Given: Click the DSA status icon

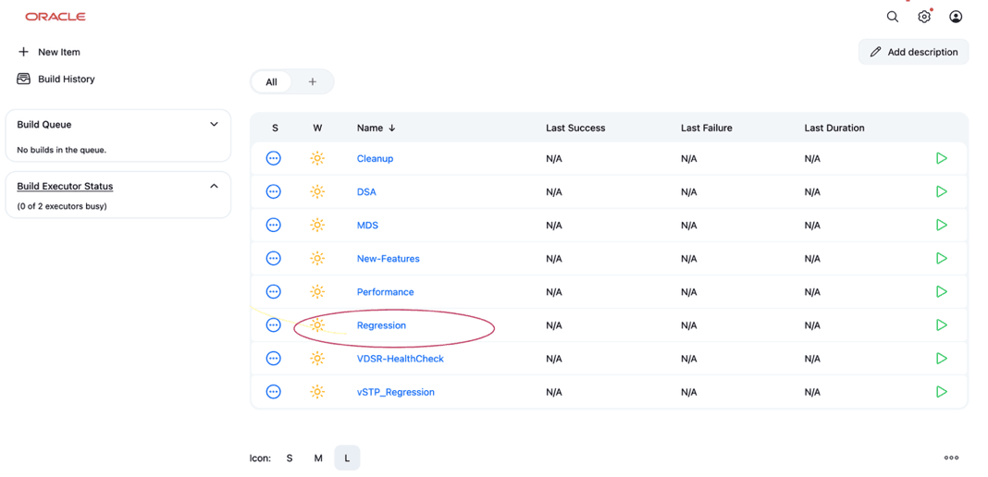Looking at the screenshot, I should tap(274, 192).
